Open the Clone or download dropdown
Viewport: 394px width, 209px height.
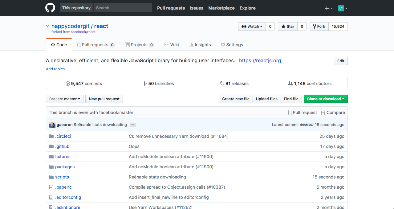click(325, 99)
